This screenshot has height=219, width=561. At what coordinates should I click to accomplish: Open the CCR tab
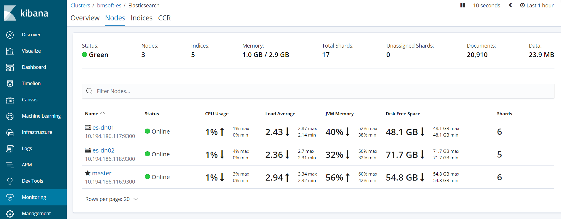[x=164, y=18]
